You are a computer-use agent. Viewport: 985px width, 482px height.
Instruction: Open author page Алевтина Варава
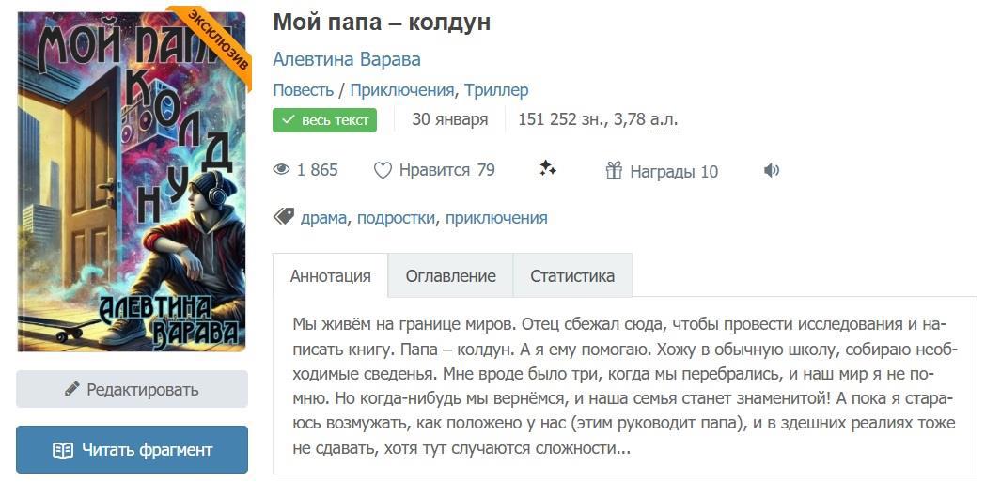click(347, 59)
